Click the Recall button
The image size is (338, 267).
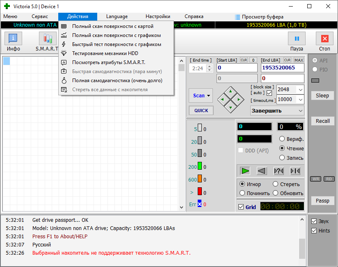click(322, 121)
